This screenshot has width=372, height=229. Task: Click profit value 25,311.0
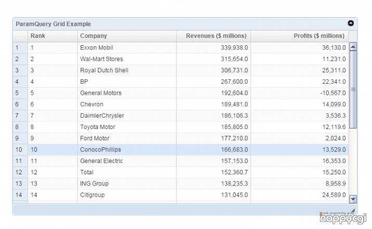[x=334, y=70]
